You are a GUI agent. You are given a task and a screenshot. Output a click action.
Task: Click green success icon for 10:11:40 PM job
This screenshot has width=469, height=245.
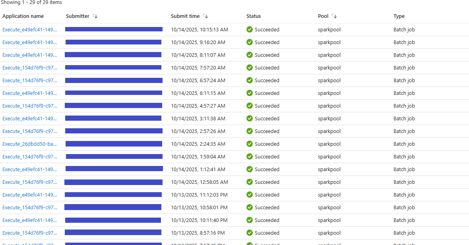point(250,220)
